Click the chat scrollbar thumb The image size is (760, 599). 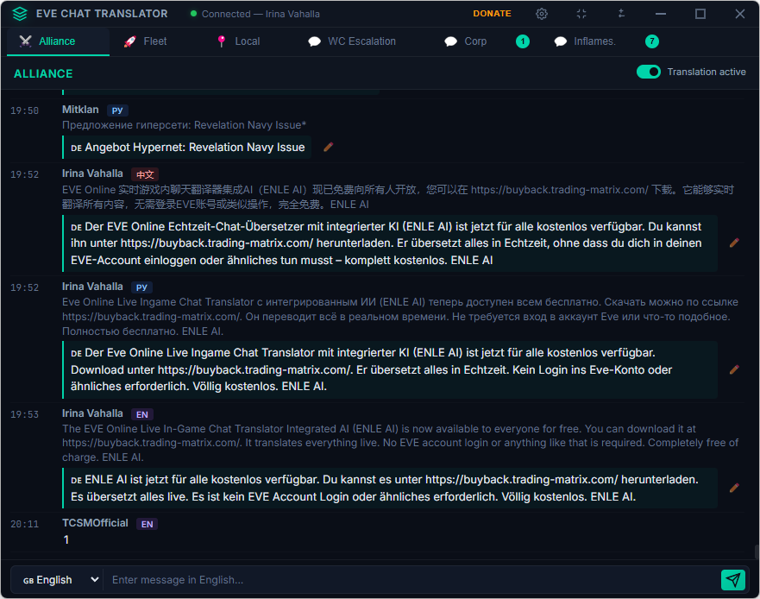[757, 552]
